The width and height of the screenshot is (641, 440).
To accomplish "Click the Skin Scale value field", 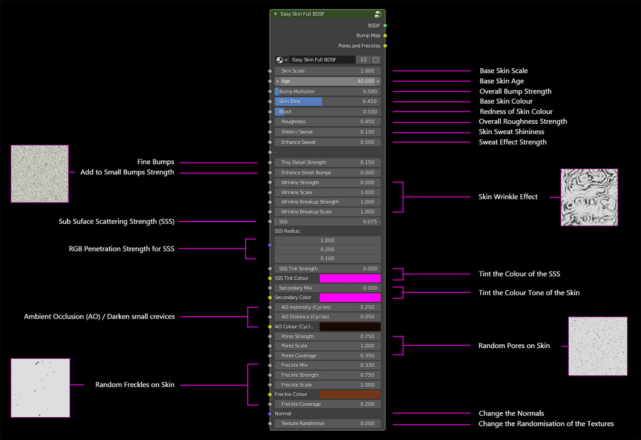I will click(328, 71).
